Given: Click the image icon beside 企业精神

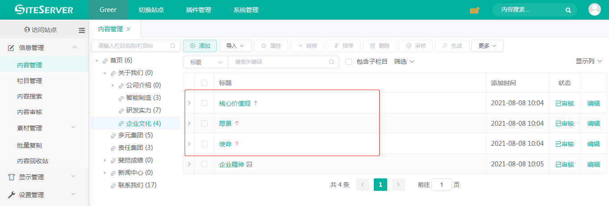Looking at the screenshot, I should pos(250,165).
